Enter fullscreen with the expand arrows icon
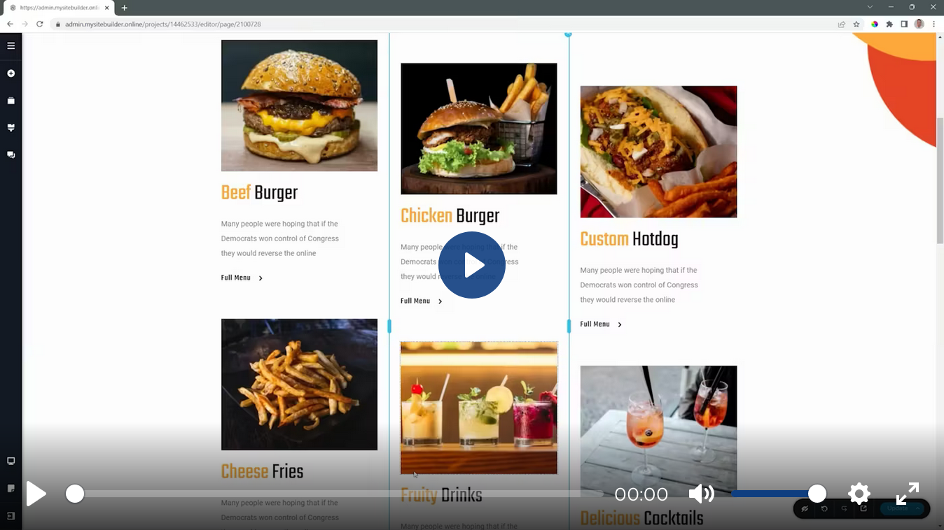 (x=907, y=494)
